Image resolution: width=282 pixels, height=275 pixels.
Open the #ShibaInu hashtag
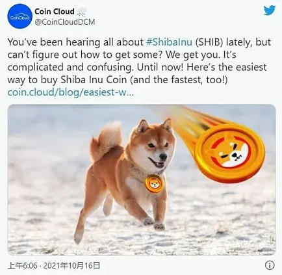coord(169,42)
